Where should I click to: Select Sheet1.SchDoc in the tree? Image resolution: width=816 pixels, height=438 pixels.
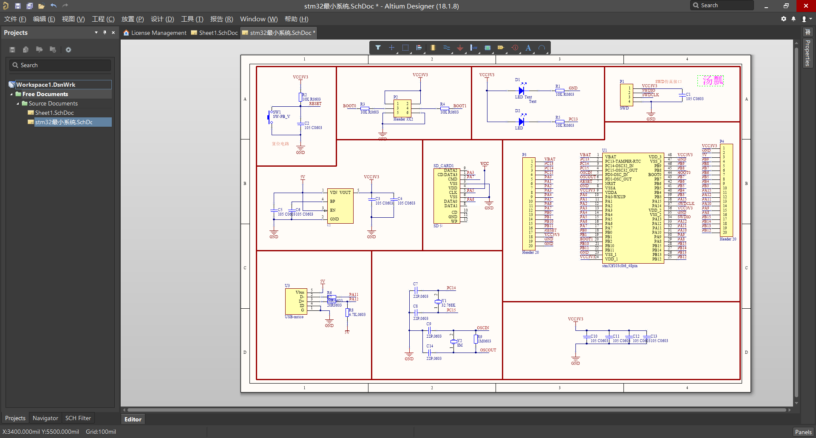pyautogui.click(x=54, y=113)
